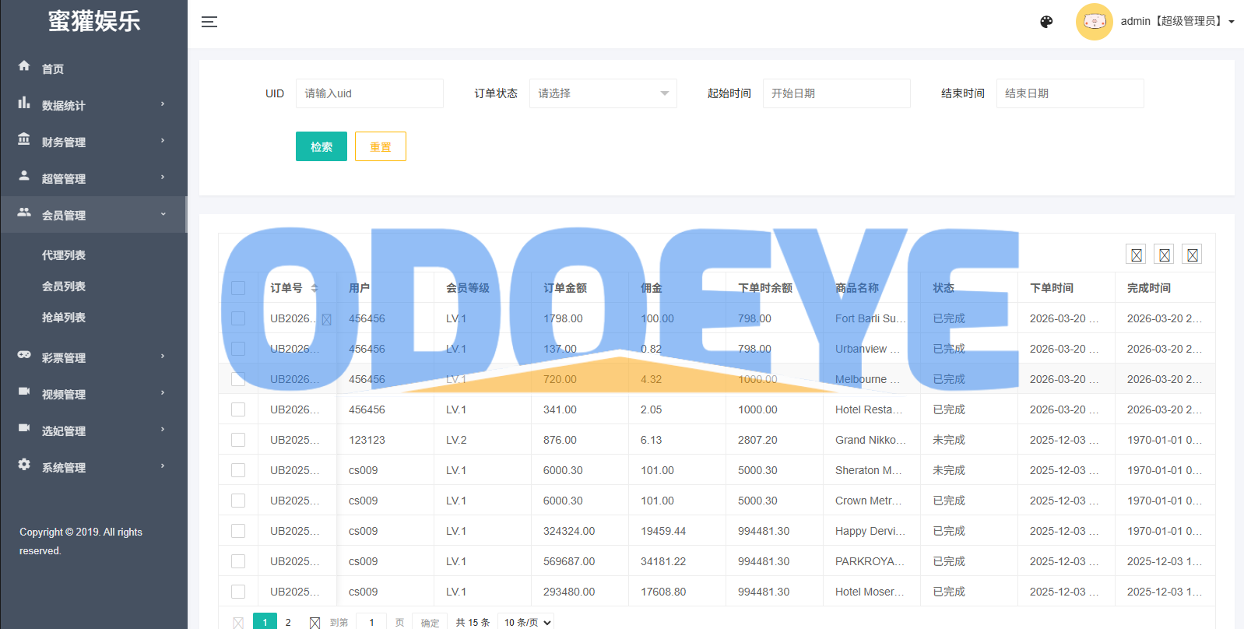Click the hamburger menu collapse icon
1244x629 pixels.
[209, 22]
